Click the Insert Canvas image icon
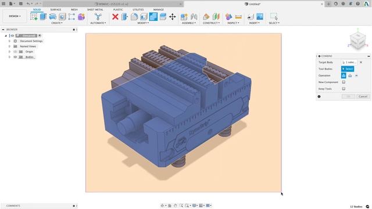Viewport: 372px width, 209px height. [x=260, y=17]
